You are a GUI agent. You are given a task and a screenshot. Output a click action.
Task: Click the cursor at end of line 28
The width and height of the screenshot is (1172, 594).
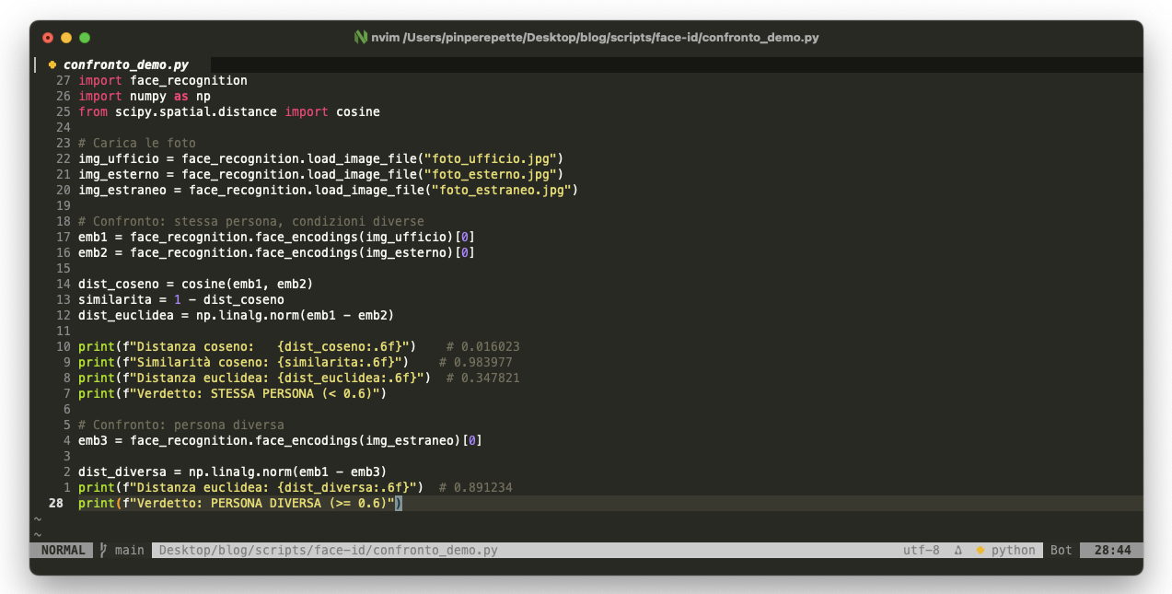400,503
